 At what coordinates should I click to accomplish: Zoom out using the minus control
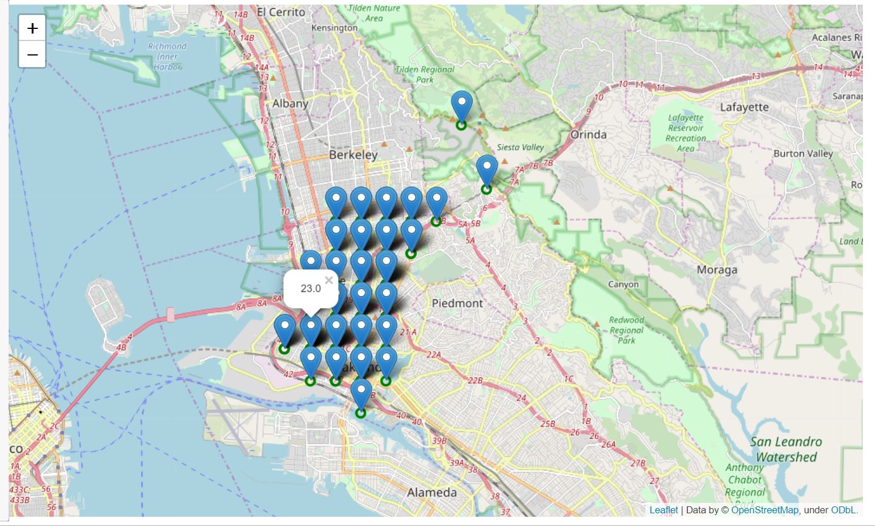click(x=33, y=54)
